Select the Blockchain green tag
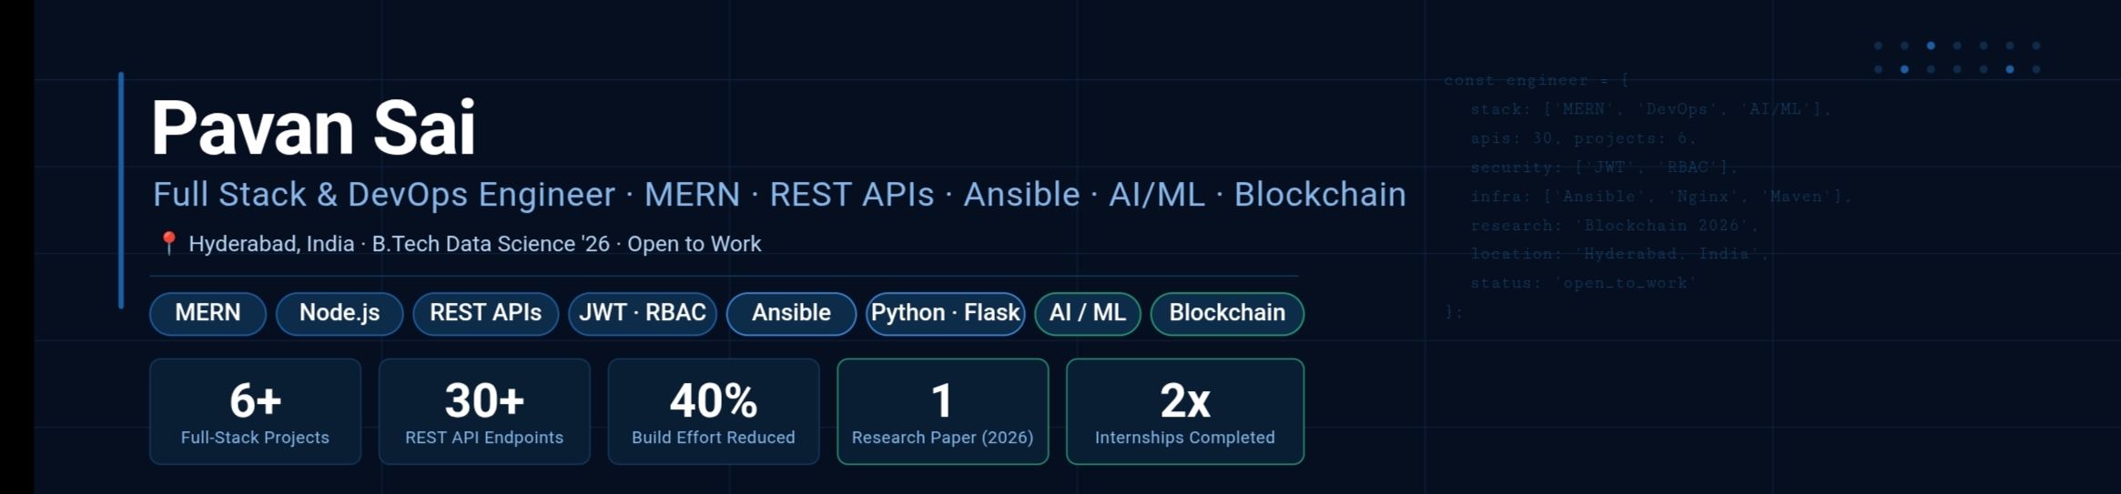The image size is (2121, 494). click(1227, 314)
